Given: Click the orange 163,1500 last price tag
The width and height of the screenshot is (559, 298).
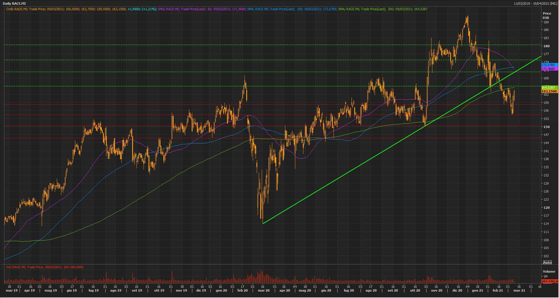Looking at the screenshot, I should pos(549,91).
